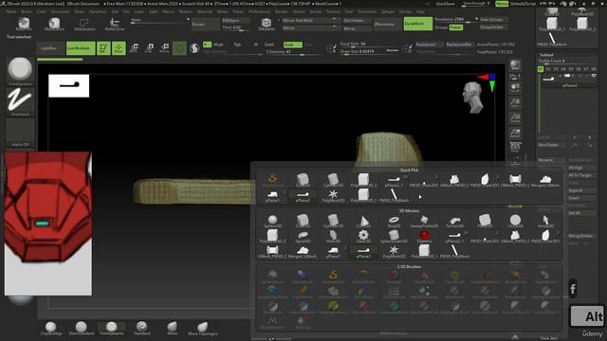The height and width of the screenshot is (341, 607).
Task: Open the TrimDynamic brush selector
Action: coord(20,71)
